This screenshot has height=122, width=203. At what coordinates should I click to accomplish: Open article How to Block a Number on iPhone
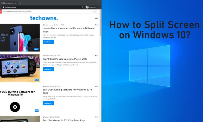(69, 30)
